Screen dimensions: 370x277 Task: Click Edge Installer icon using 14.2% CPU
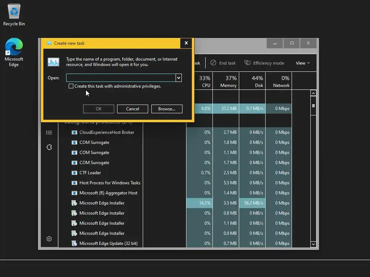click(74, 203)
